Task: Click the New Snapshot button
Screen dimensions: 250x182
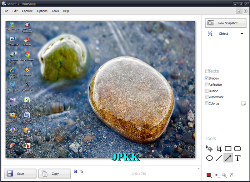Action: point(226,23)
